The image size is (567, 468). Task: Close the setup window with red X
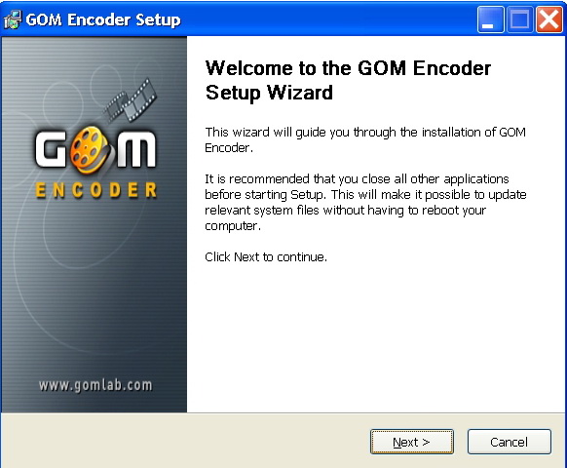click(548, 19)
